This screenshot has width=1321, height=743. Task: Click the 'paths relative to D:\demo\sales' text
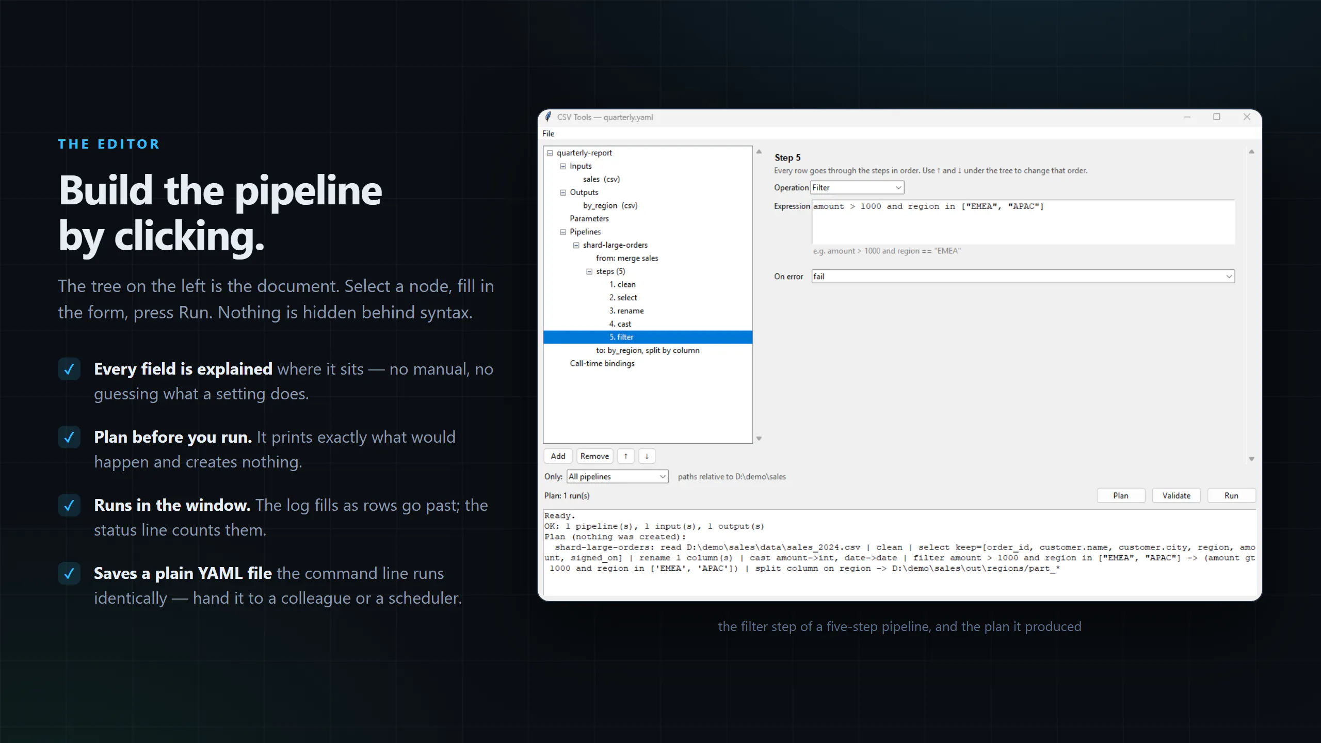point(732,477)
